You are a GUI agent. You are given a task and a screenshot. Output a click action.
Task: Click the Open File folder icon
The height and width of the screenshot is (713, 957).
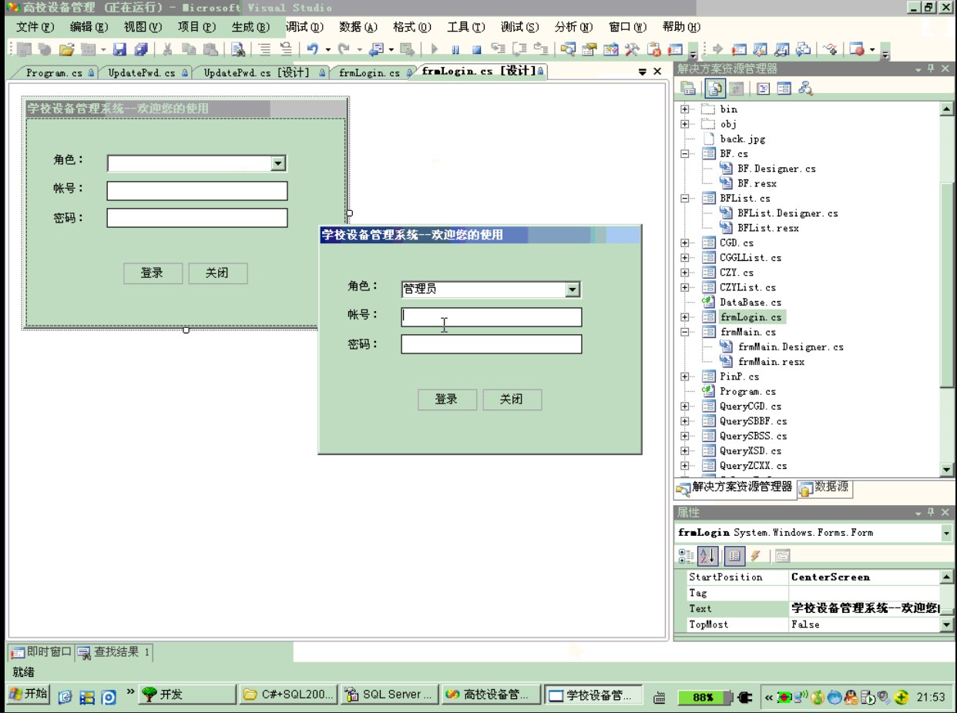(x=67, y=51)
